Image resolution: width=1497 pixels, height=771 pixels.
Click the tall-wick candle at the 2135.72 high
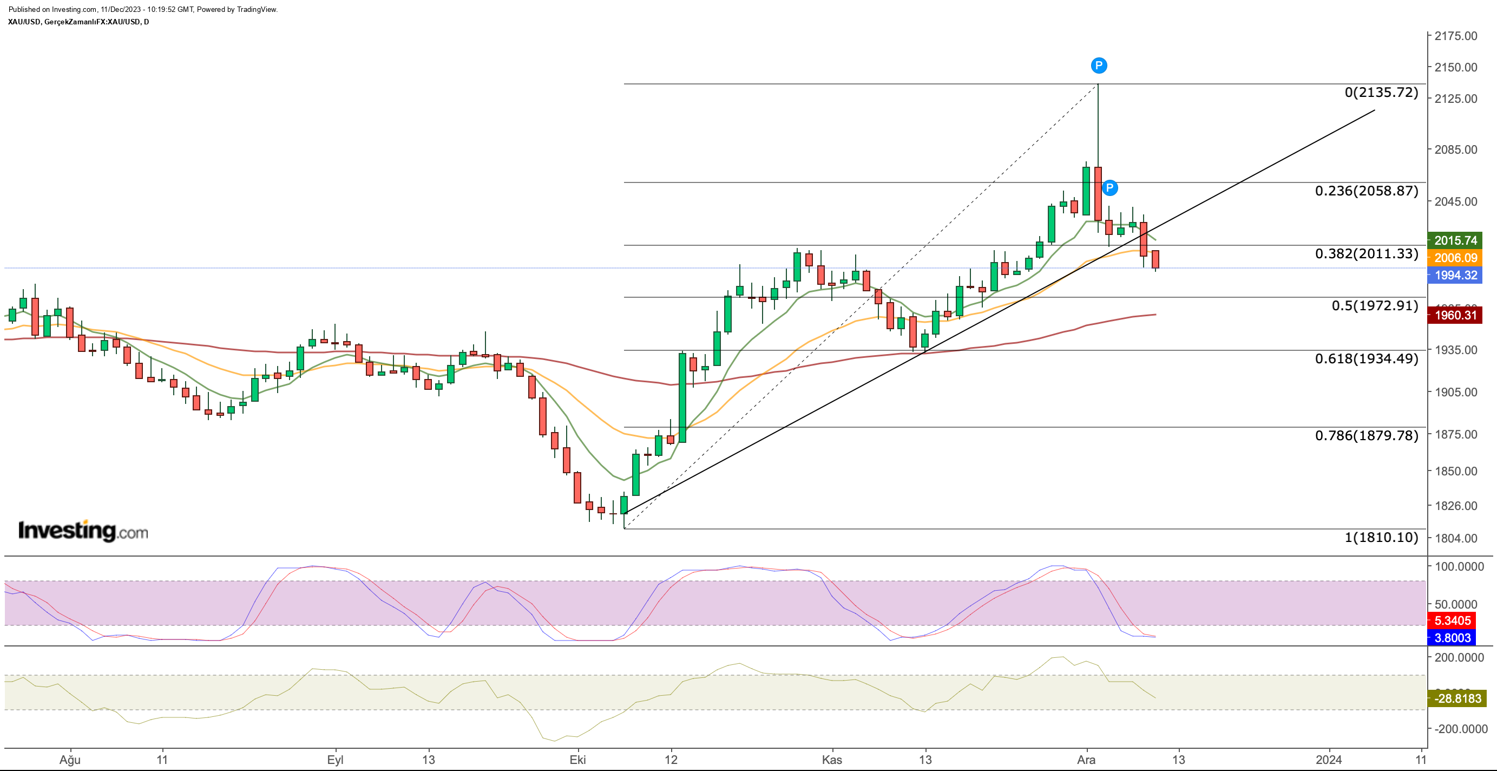(x=1098, y=194)
